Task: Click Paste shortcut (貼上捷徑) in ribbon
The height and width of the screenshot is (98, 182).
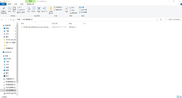Action: pyautogui.click(x=21, y=12)
